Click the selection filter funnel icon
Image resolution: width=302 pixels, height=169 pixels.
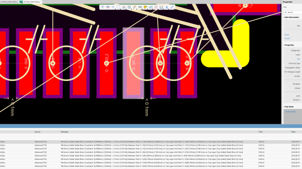click(103, 7)
